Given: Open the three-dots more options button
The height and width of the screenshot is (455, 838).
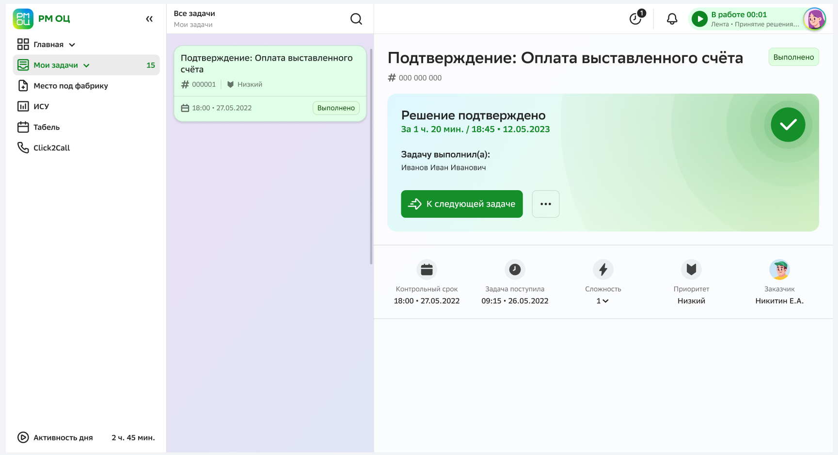Looking at the screenshot, I should point(546,204).
